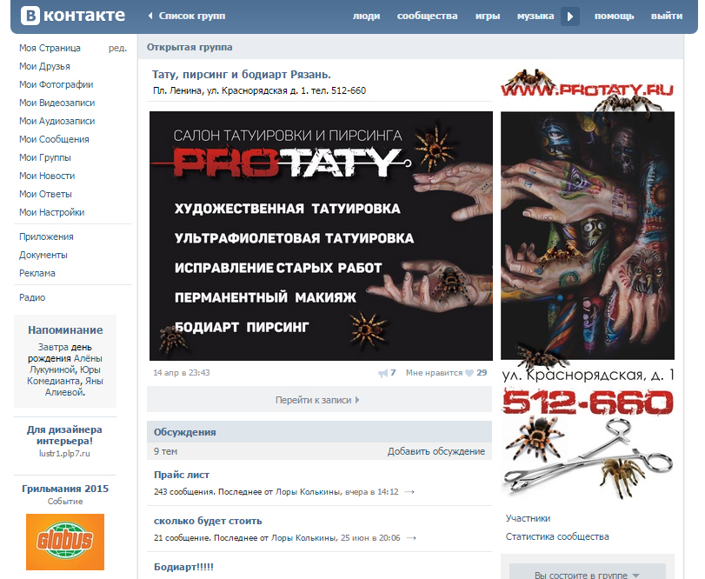The height and width of the screenshot is (579, 705).
Task: Open Мои Друзья
Action: pyautogui.click(x=44, y=67)
